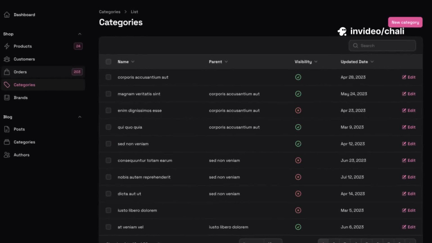This screenshot has height=243, width=432.
Task: Open Dashboard from the sidebar
Action: point(24,15)
